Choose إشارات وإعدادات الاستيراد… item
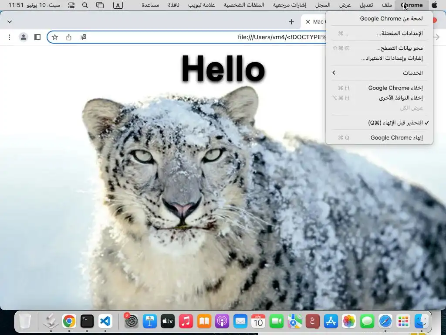Image resolution: width=446 pixels, height=335 pixels. click(x=379, y=58)
